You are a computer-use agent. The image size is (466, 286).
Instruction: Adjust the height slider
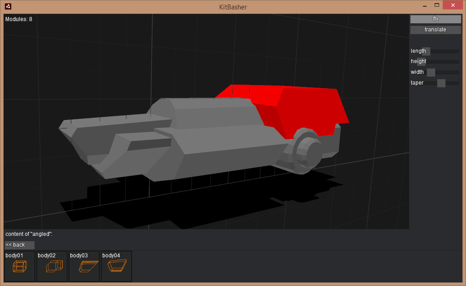point(422,62)
